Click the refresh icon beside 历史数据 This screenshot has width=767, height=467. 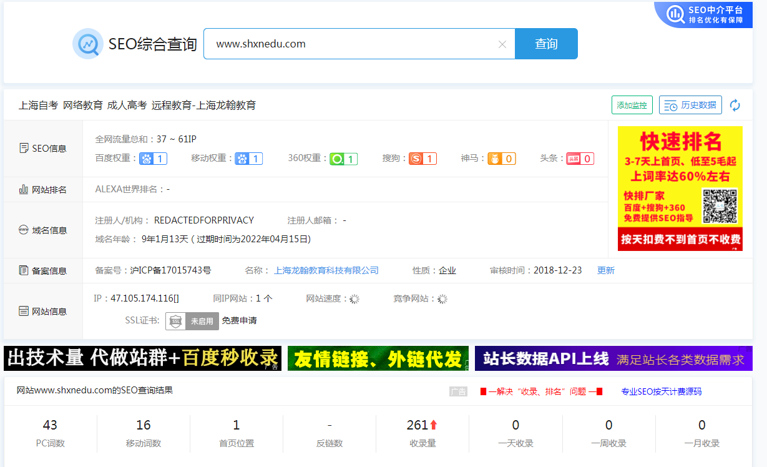tap(735, 105)
